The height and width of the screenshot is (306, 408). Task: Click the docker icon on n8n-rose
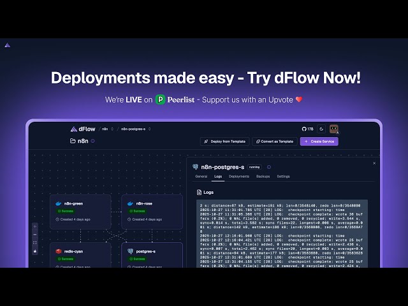(130, 203)
